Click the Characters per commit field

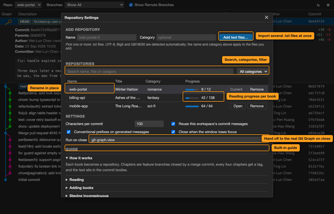pos(149,124)
